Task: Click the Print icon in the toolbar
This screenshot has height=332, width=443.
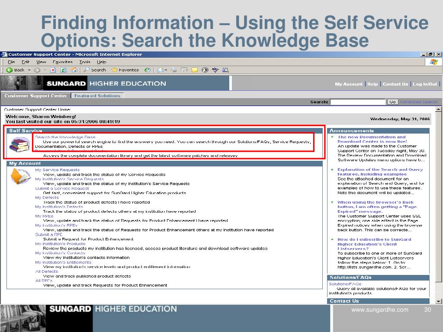Action: [x=173, y=70]
